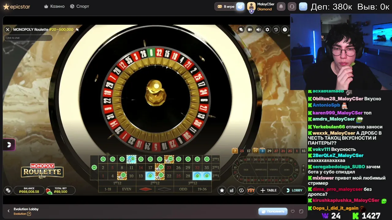
Task: Select TIER racetrack bet
Action: click(x=246, y=170)
